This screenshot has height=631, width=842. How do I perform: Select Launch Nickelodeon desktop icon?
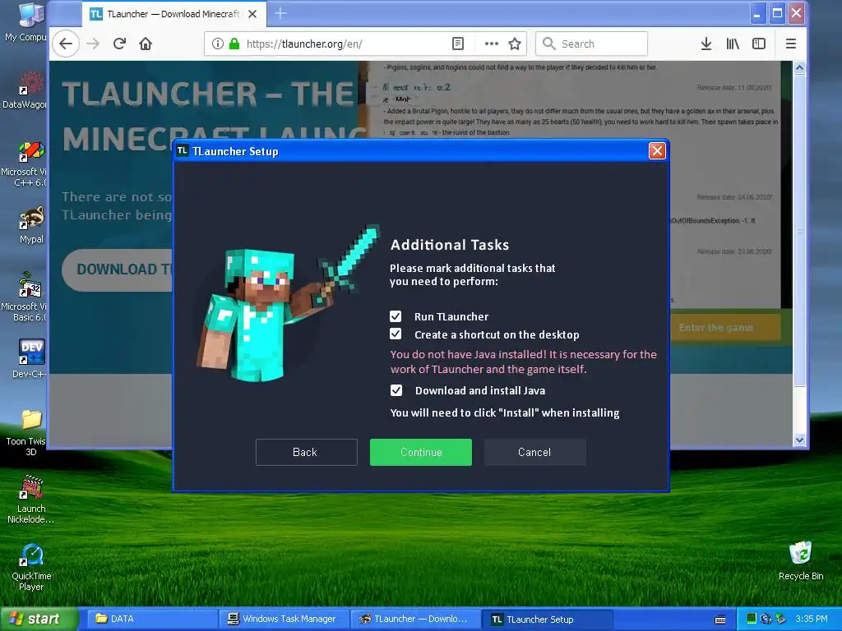[30, 499]
